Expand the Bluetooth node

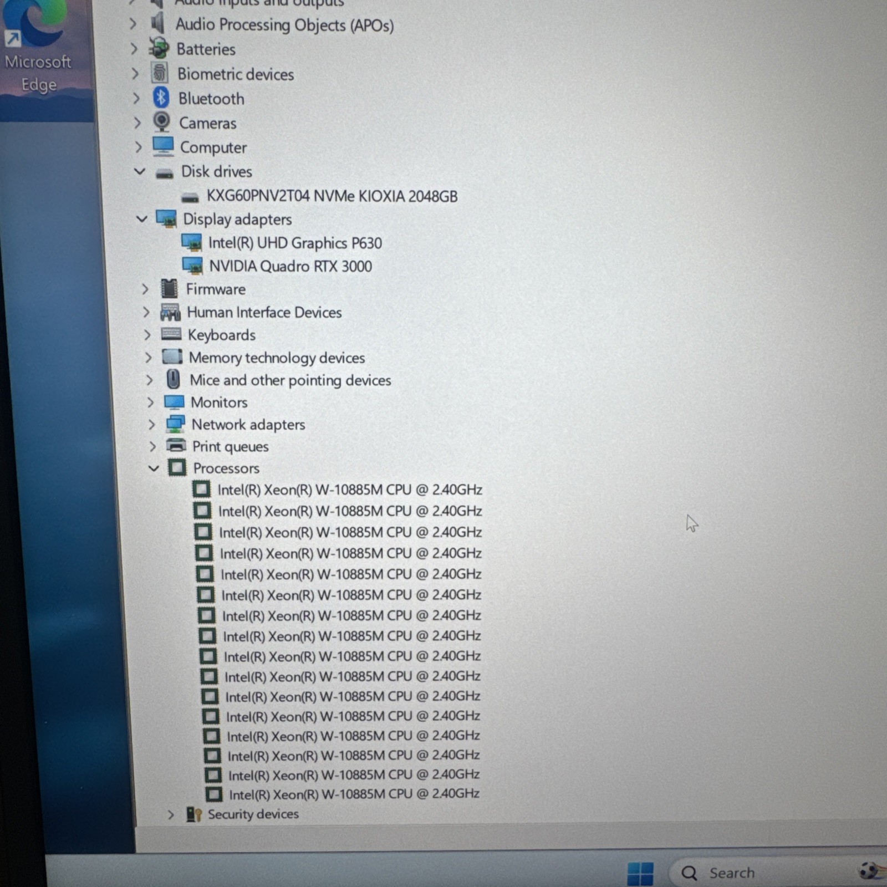(x=136, y=98)
